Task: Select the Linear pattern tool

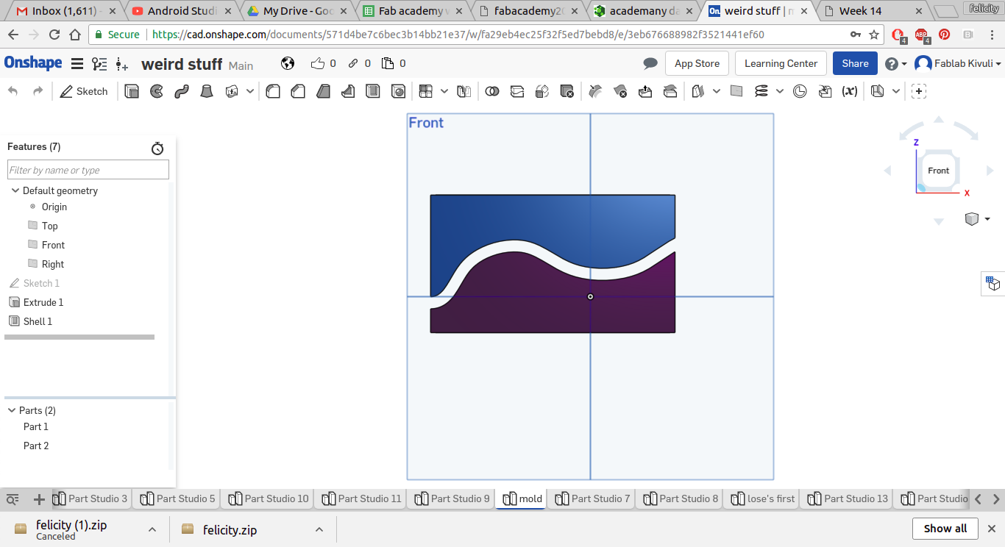Action: [x=425, y=91]
